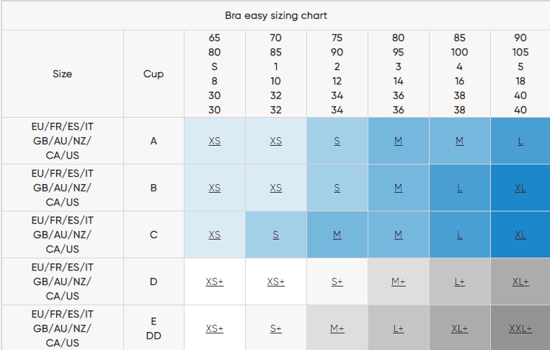Select the S+ link in E/DD row
The image size is (550, 350).
276,328
